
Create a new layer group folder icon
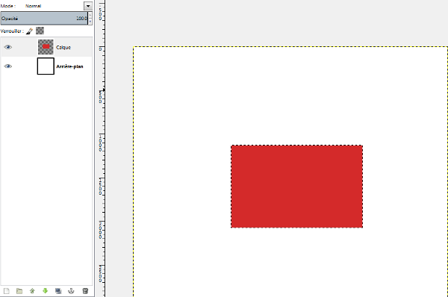19,291
